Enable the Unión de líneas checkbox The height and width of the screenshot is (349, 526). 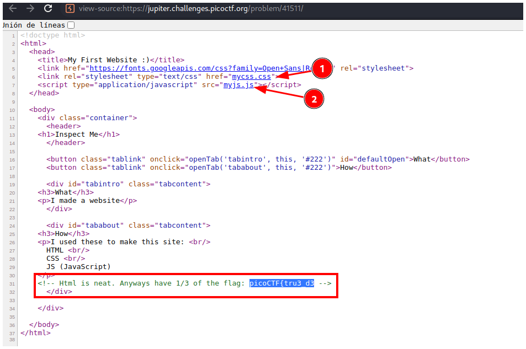coord(71,25)
